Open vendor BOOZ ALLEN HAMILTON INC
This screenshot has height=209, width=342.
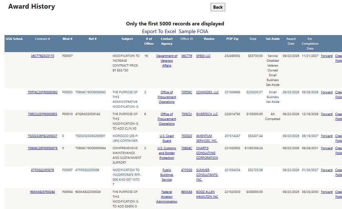(207, 195)
